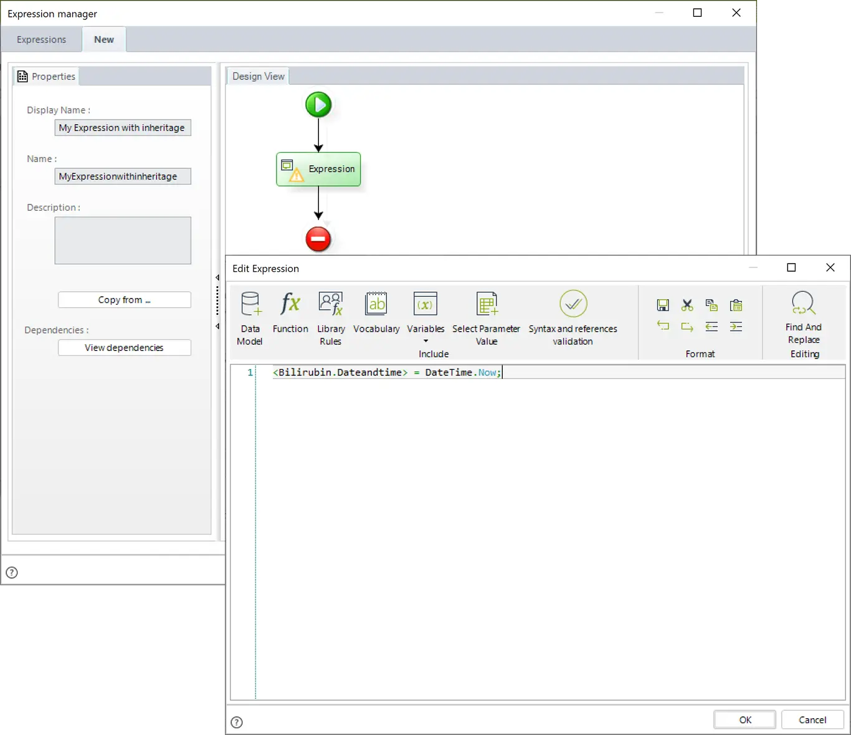Screen dimensions: 851x735
Task: Maximize the Expression manager window
Action: 698,12
